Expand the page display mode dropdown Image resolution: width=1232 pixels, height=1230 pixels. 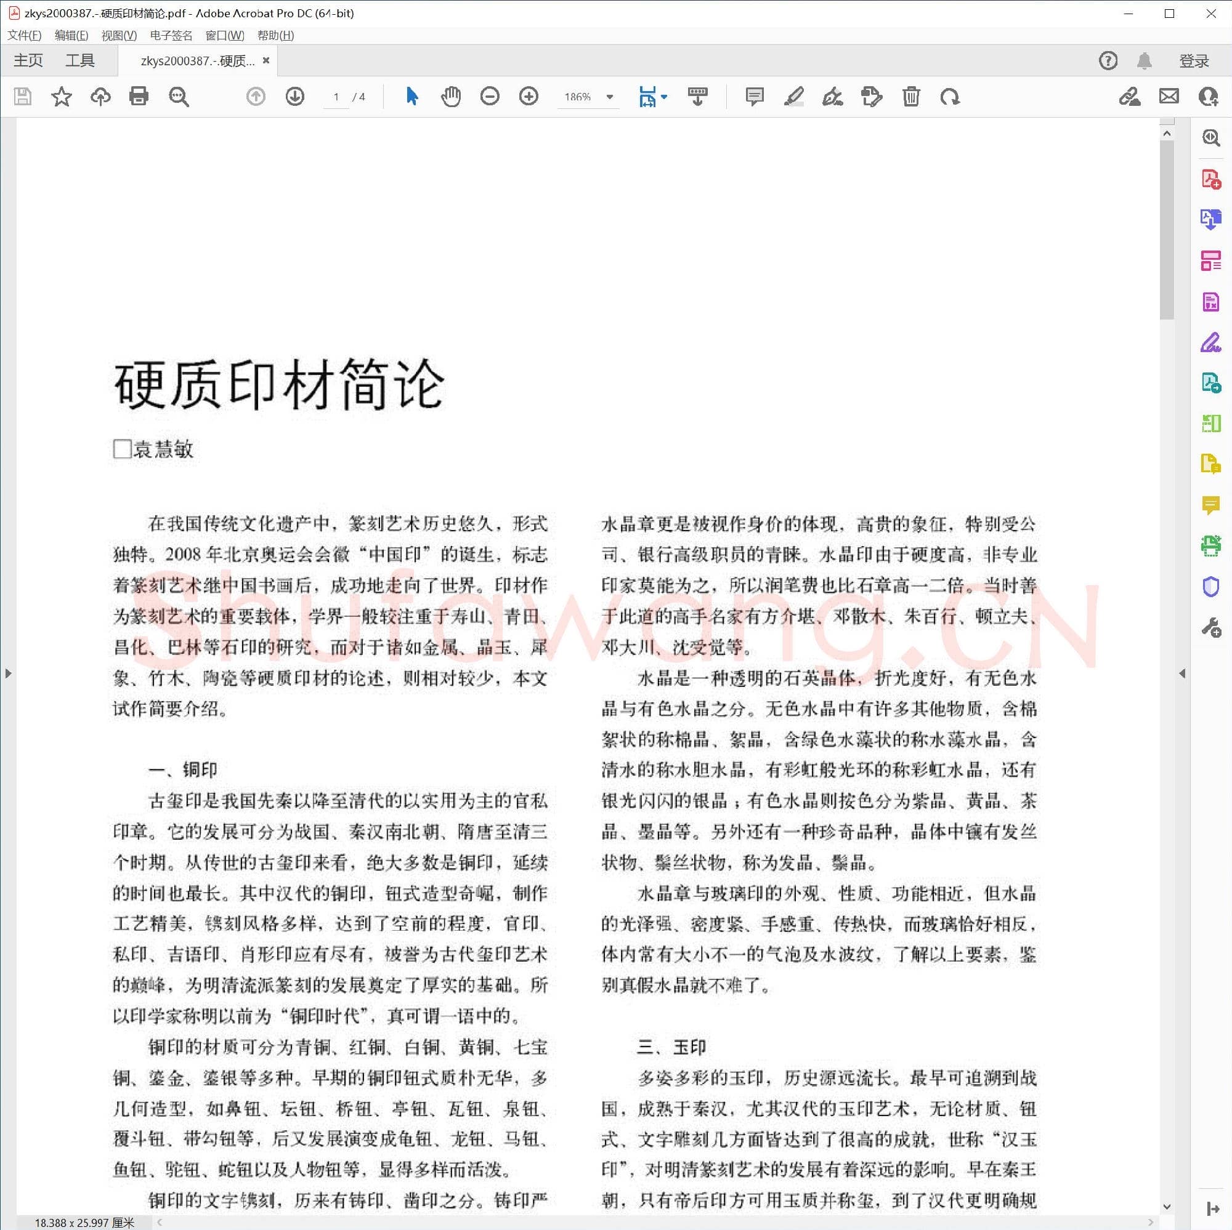tap(663, 97)
